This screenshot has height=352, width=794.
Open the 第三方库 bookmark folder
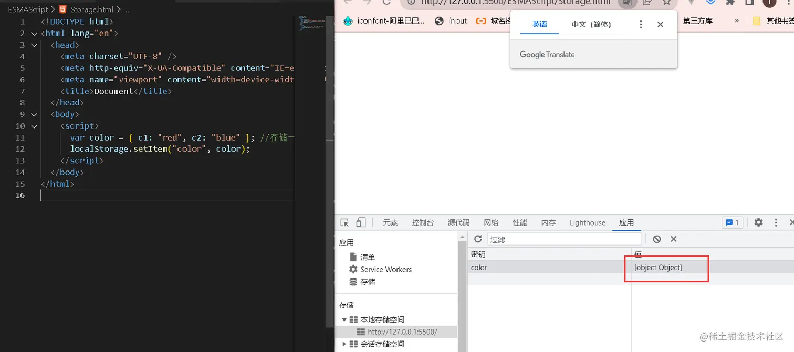pyautogui.click(x=697, y=21)
